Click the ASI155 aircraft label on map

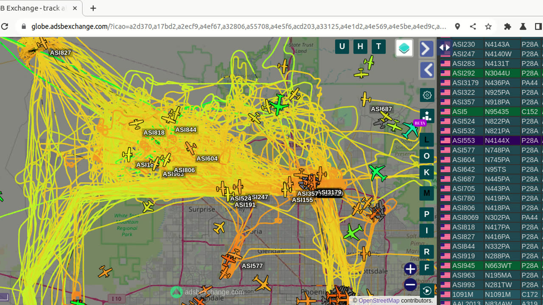(302, 200)
